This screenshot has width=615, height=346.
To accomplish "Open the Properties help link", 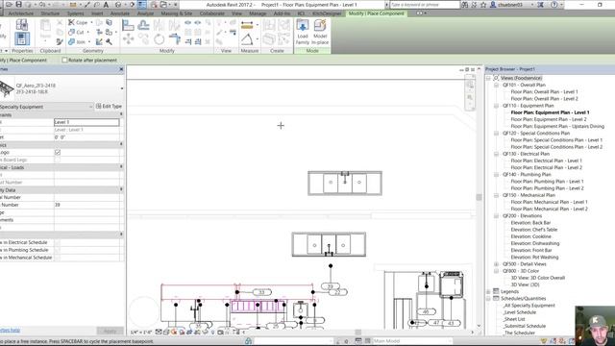I will coord(10,331).
